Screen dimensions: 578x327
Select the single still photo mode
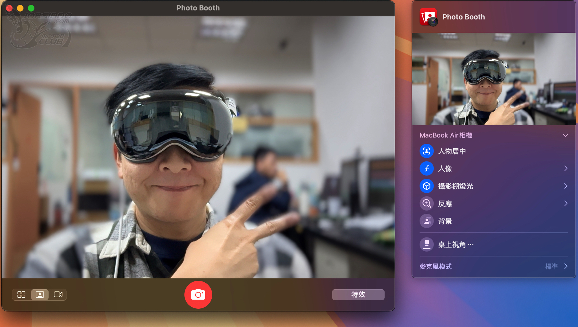coord(40,295)
